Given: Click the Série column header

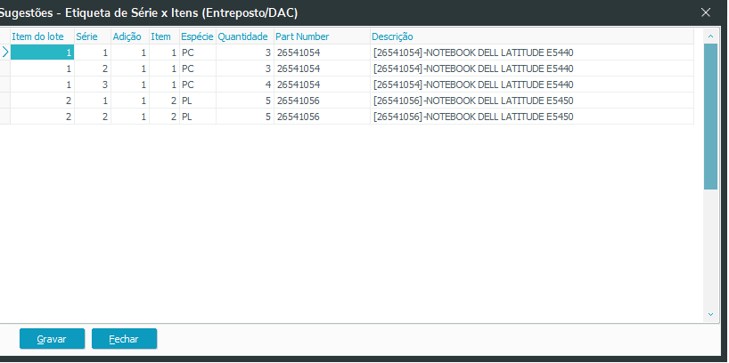Looking at the screenshot, I should click(93, 36).
